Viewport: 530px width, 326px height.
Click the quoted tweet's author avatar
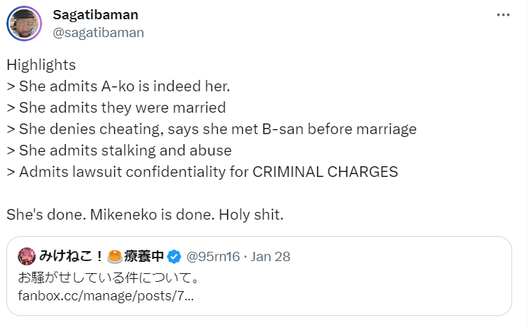[26, 257]
